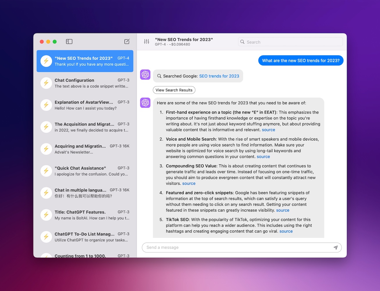The height and width of the screenshot is (291, 380).
Task: Open the chat settings sliders icon
Action: (x=147, y=42)
